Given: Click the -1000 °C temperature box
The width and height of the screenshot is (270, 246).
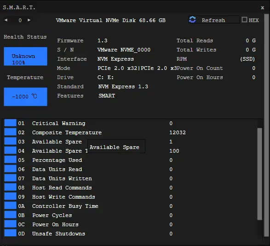Looking at the screenshot, I should pyautogui.click(x=25, y=97).
